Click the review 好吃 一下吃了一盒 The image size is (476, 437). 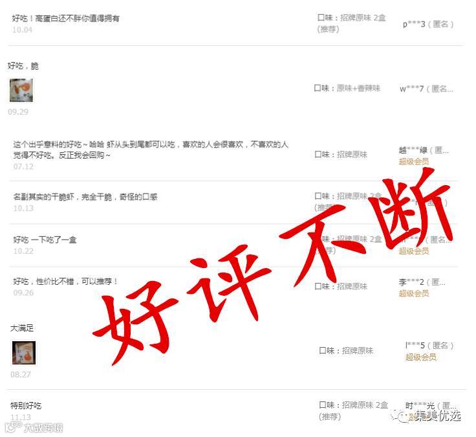pos(45,240)
